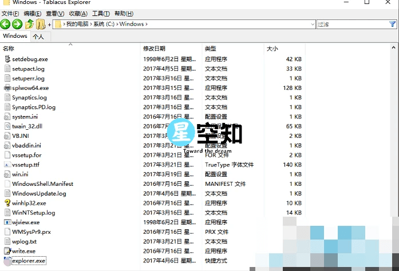Select the explorer.exe shortcut
This screenshot has width=399, height=271.
point(29,261)
